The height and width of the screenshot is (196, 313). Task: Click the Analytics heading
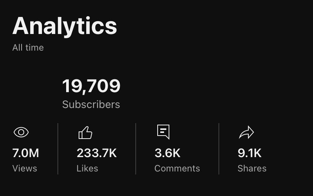(65, 27)
